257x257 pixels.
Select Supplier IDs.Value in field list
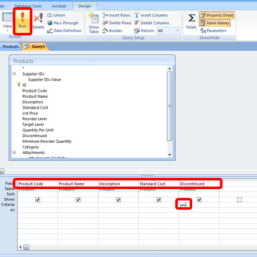coord(45,80)
